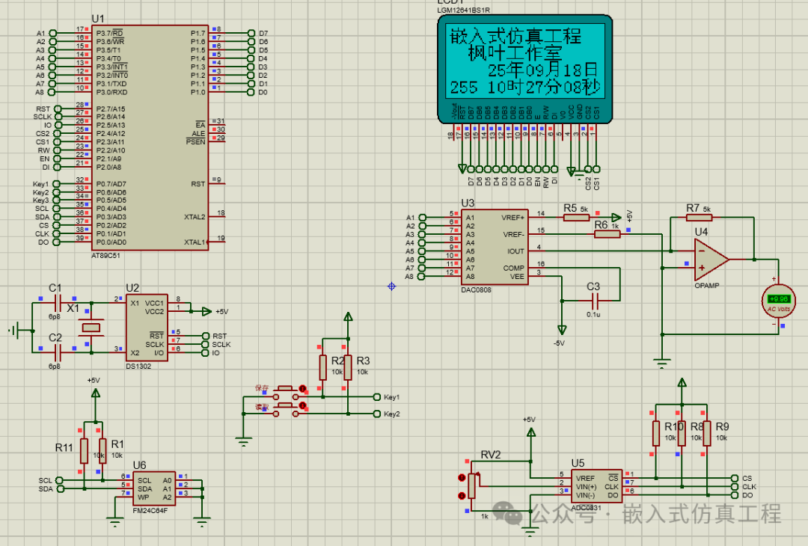
Task: Select the AT89C51 microcontroller U1 body
Action: (150, 138)
